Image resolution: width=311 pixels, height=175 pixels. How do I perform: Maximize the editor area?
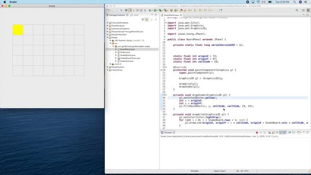point(308,15)
